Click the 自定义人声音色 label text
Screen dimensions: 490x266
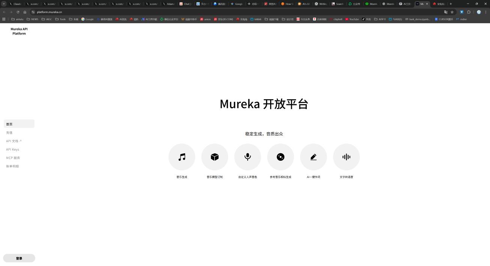248,177
